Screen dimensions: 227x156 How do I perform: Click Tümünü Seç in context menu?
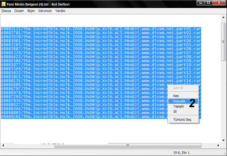coord(182,119)
